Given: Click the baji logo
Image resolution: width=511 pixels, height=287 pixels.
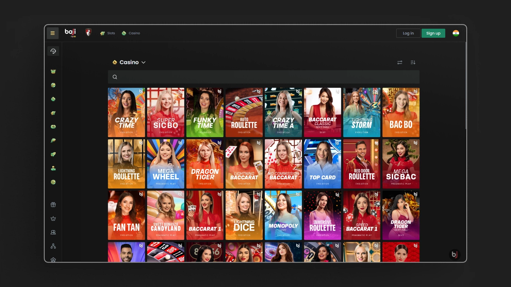Looking at the screenshot, I should (70, 33).
